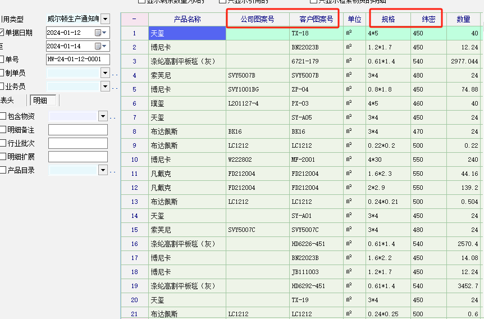Check the 明细扩展 checkbox
This screenshot has width=484, height=319.
pos(3,157)
